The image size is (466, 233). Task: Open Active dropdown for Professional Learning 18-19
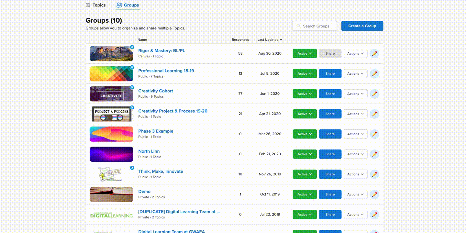[305, 74]
